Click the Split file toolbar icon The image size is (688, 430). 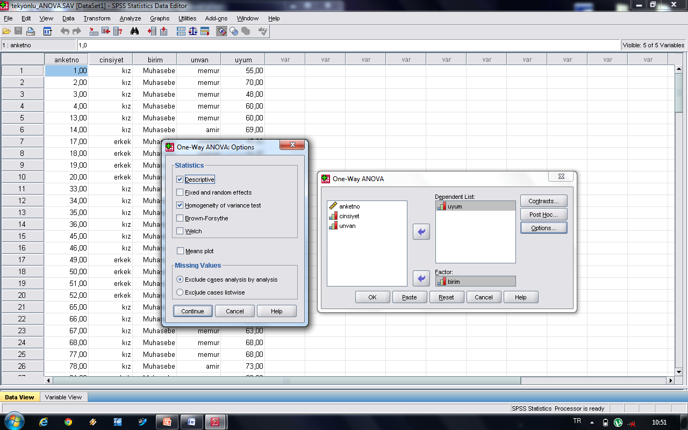coord(181,32)
